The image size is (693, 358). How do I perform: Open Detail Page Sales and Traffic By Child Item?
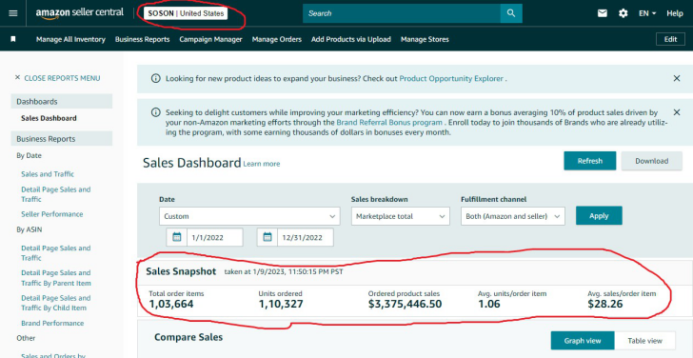55,303
